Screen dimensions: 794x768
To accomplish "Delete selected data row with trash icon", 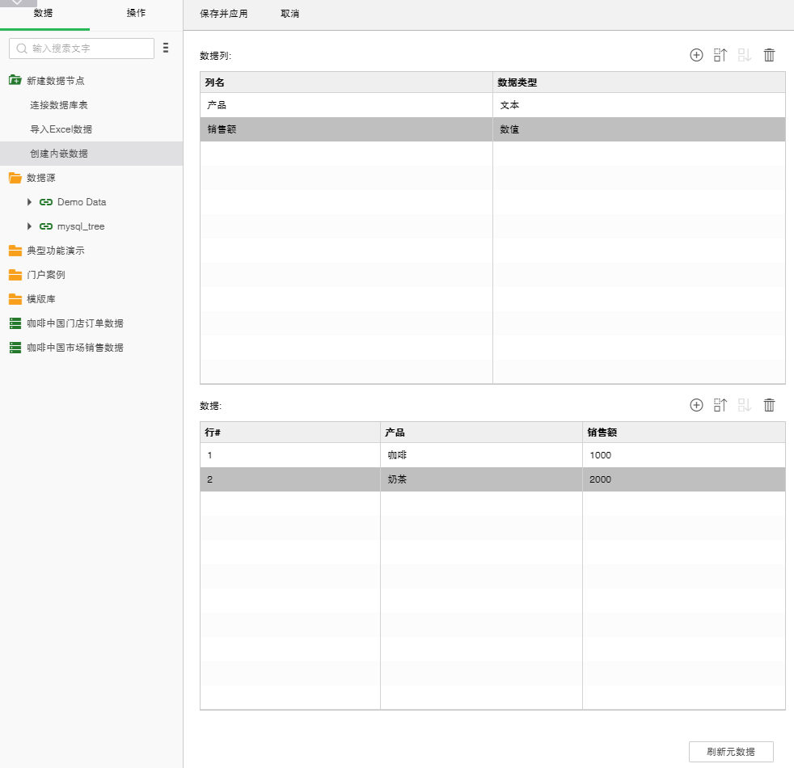I will (769, 405).
